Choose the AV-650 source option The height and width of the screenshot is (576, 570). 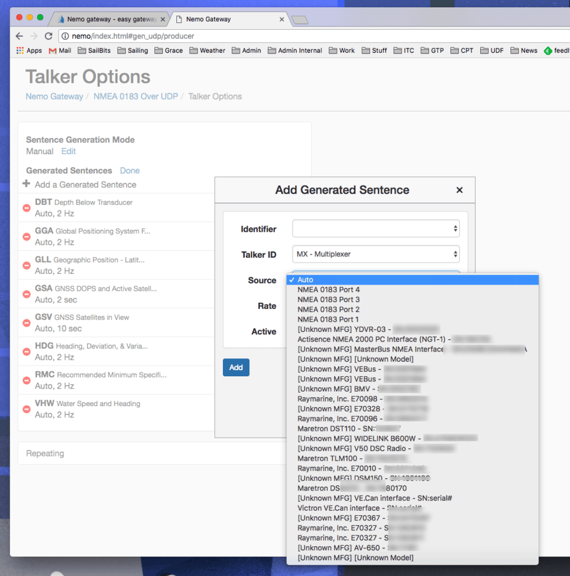pyautogui.click(x=413, y=547)
